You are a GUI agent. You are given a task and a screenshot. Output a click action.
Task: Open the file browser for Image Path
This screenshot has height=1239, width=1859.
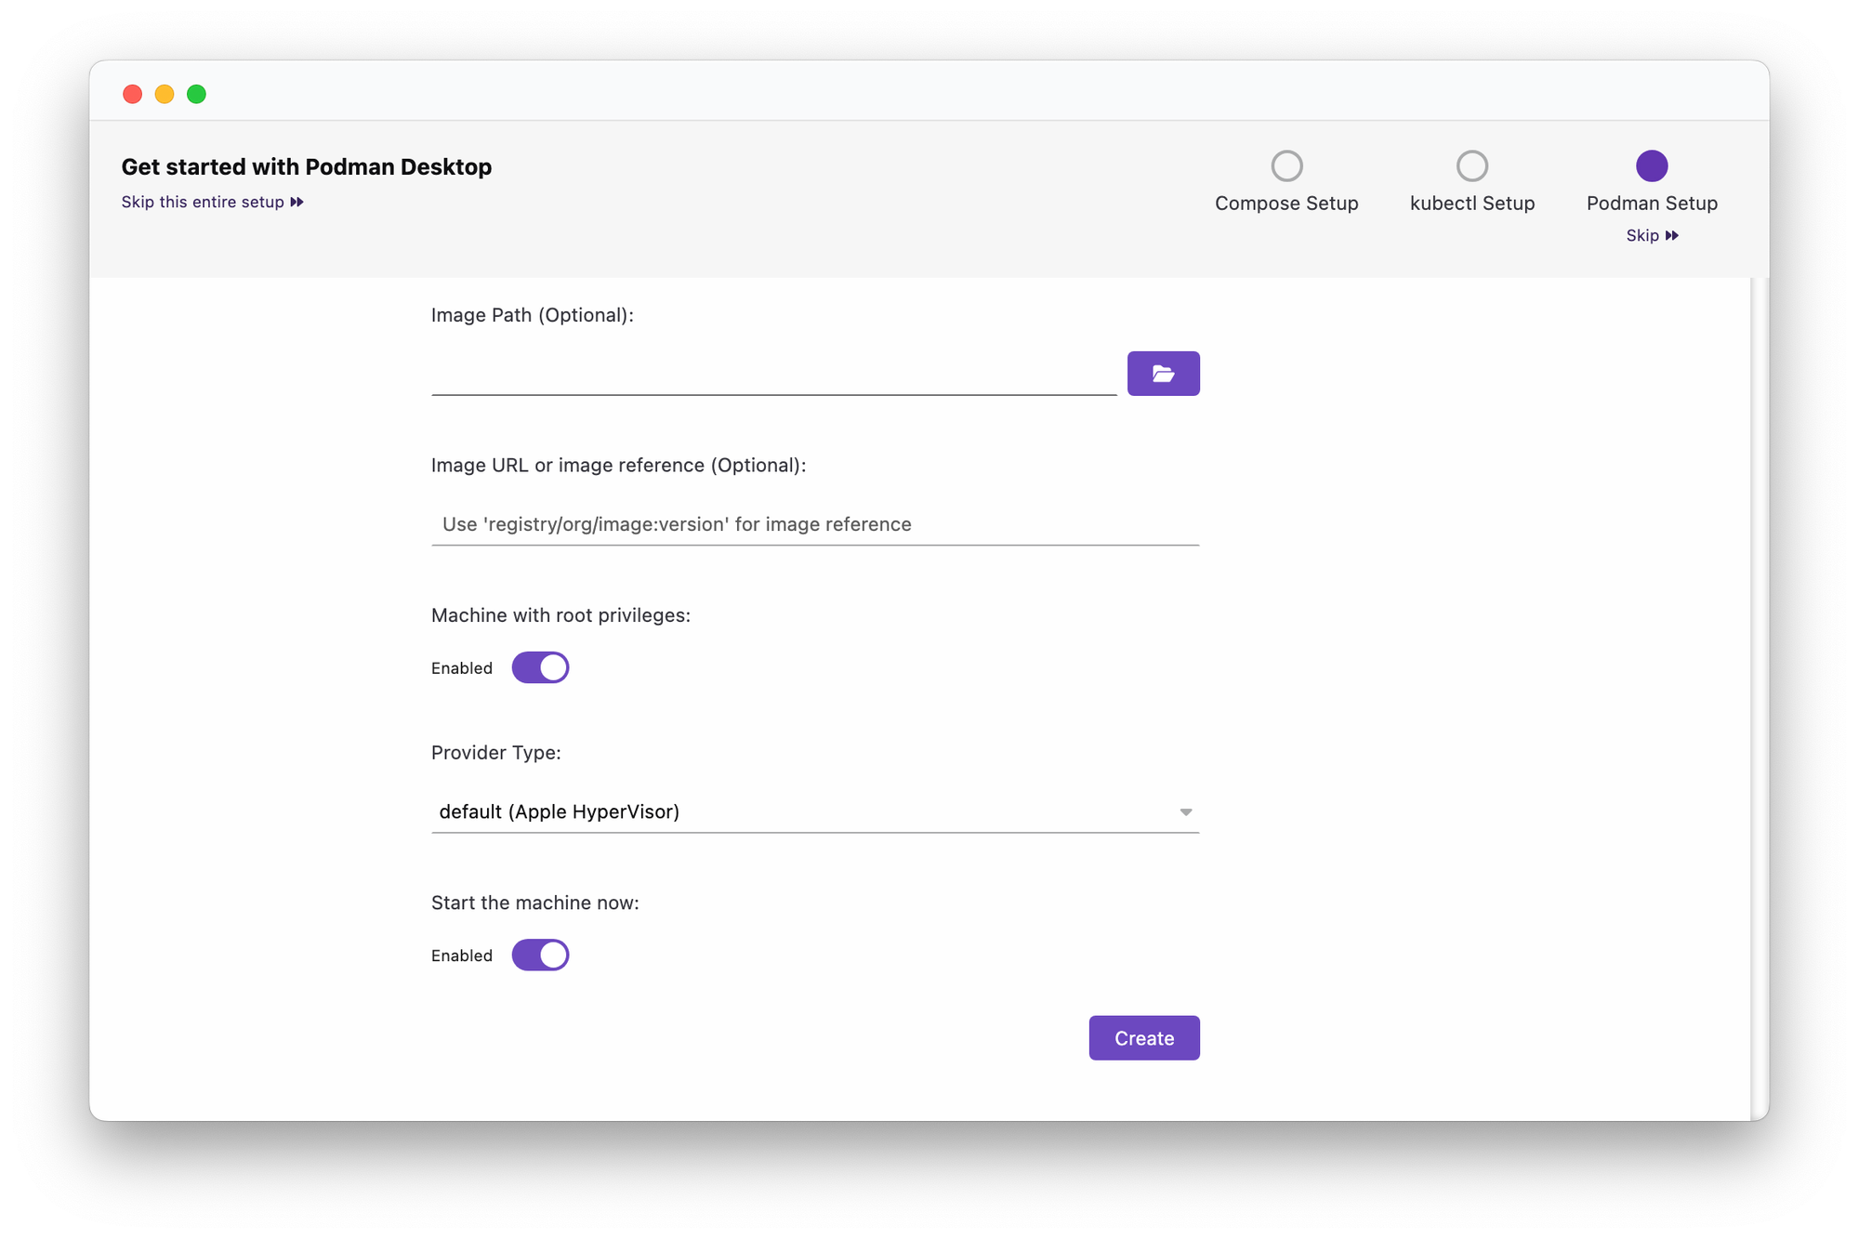point(1164,373)
